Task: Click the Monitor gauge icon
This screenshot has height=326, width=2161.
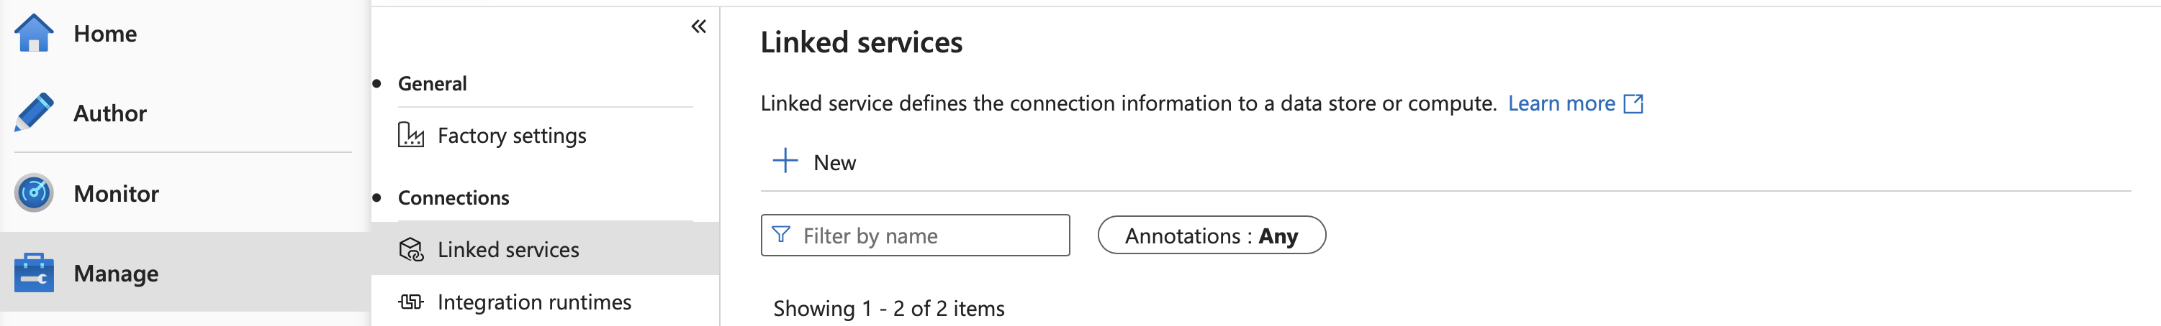Action: pyautogui.click(x=34, y=193)
